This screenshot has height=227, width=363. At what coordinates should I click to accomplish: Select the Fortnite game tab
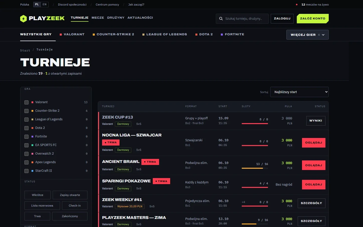click(x=232, y=34)
